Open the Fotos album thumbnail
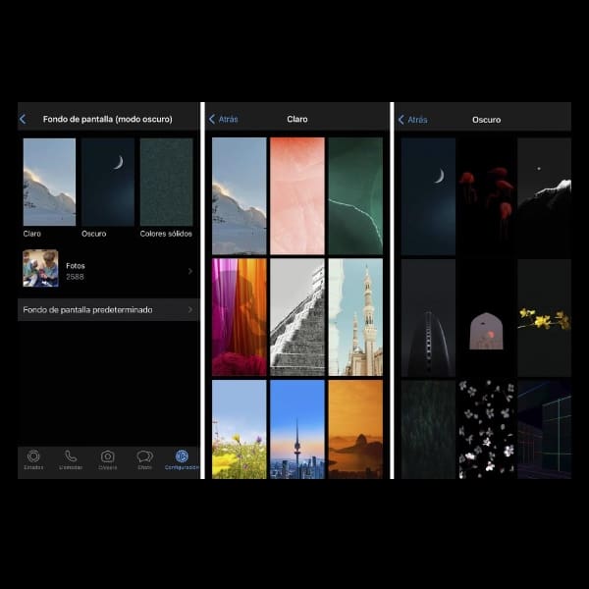Screen dimensions: 589x589 [40, 268]
